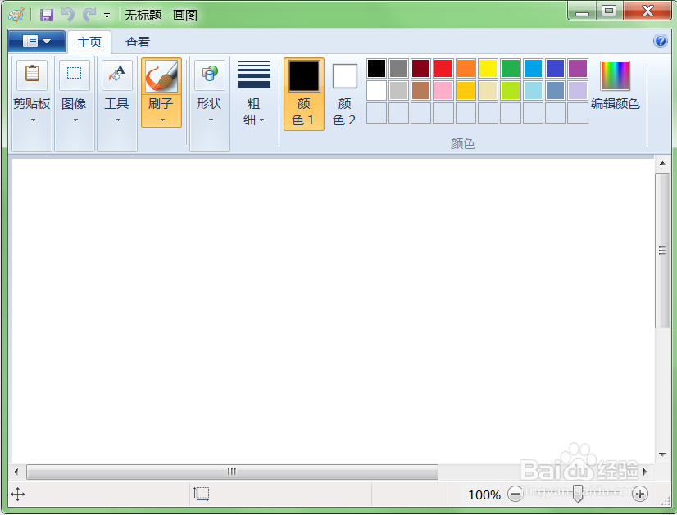Click the 图像 selection rectangle icon
Image resolution: width=677 pixels, height=515 pixels.
click(75, 74)
